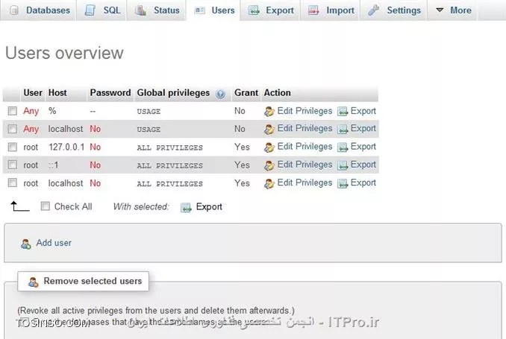Select checkbox for root 127.0.0.1
This screenshot has height=339, width=506.
(12, 147)
